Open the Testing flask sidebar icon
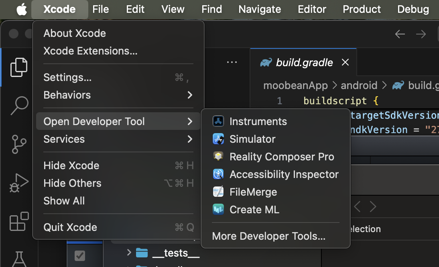Image resolution: width=439 pixels, height=267 pixels. click(19, 259)
